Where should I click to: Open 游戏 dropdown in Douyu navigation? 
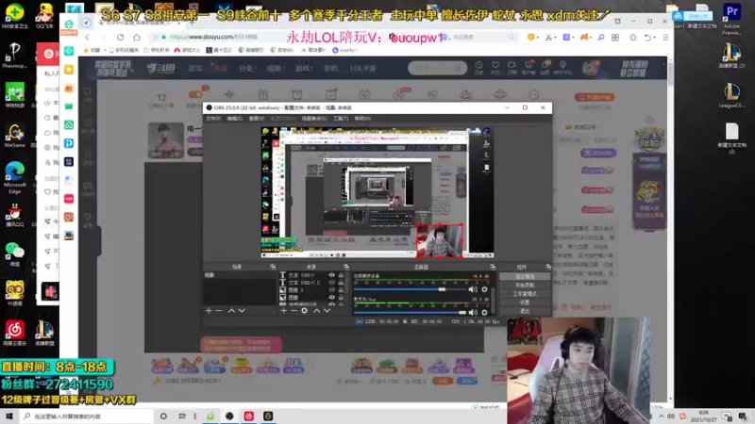coord(303,69)
